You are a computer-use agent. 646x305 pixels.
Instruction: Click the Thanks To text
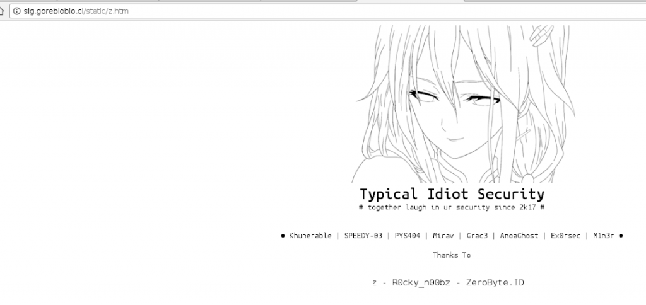[452, 255]
